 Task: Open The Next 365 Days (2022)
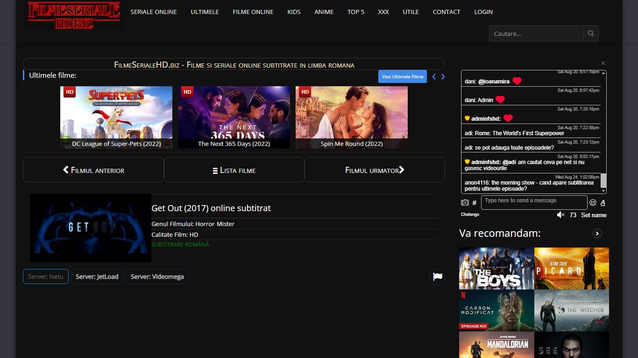(234, 117)
